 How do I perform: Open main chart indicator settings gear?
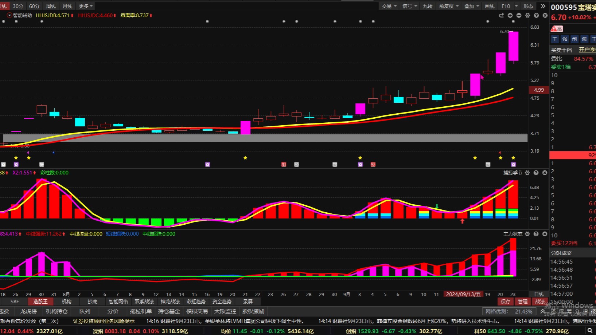tap(527, 15)
